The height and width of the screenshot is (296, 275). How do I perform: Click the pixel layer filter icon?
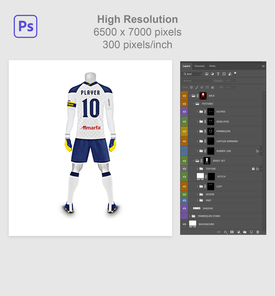207,74
